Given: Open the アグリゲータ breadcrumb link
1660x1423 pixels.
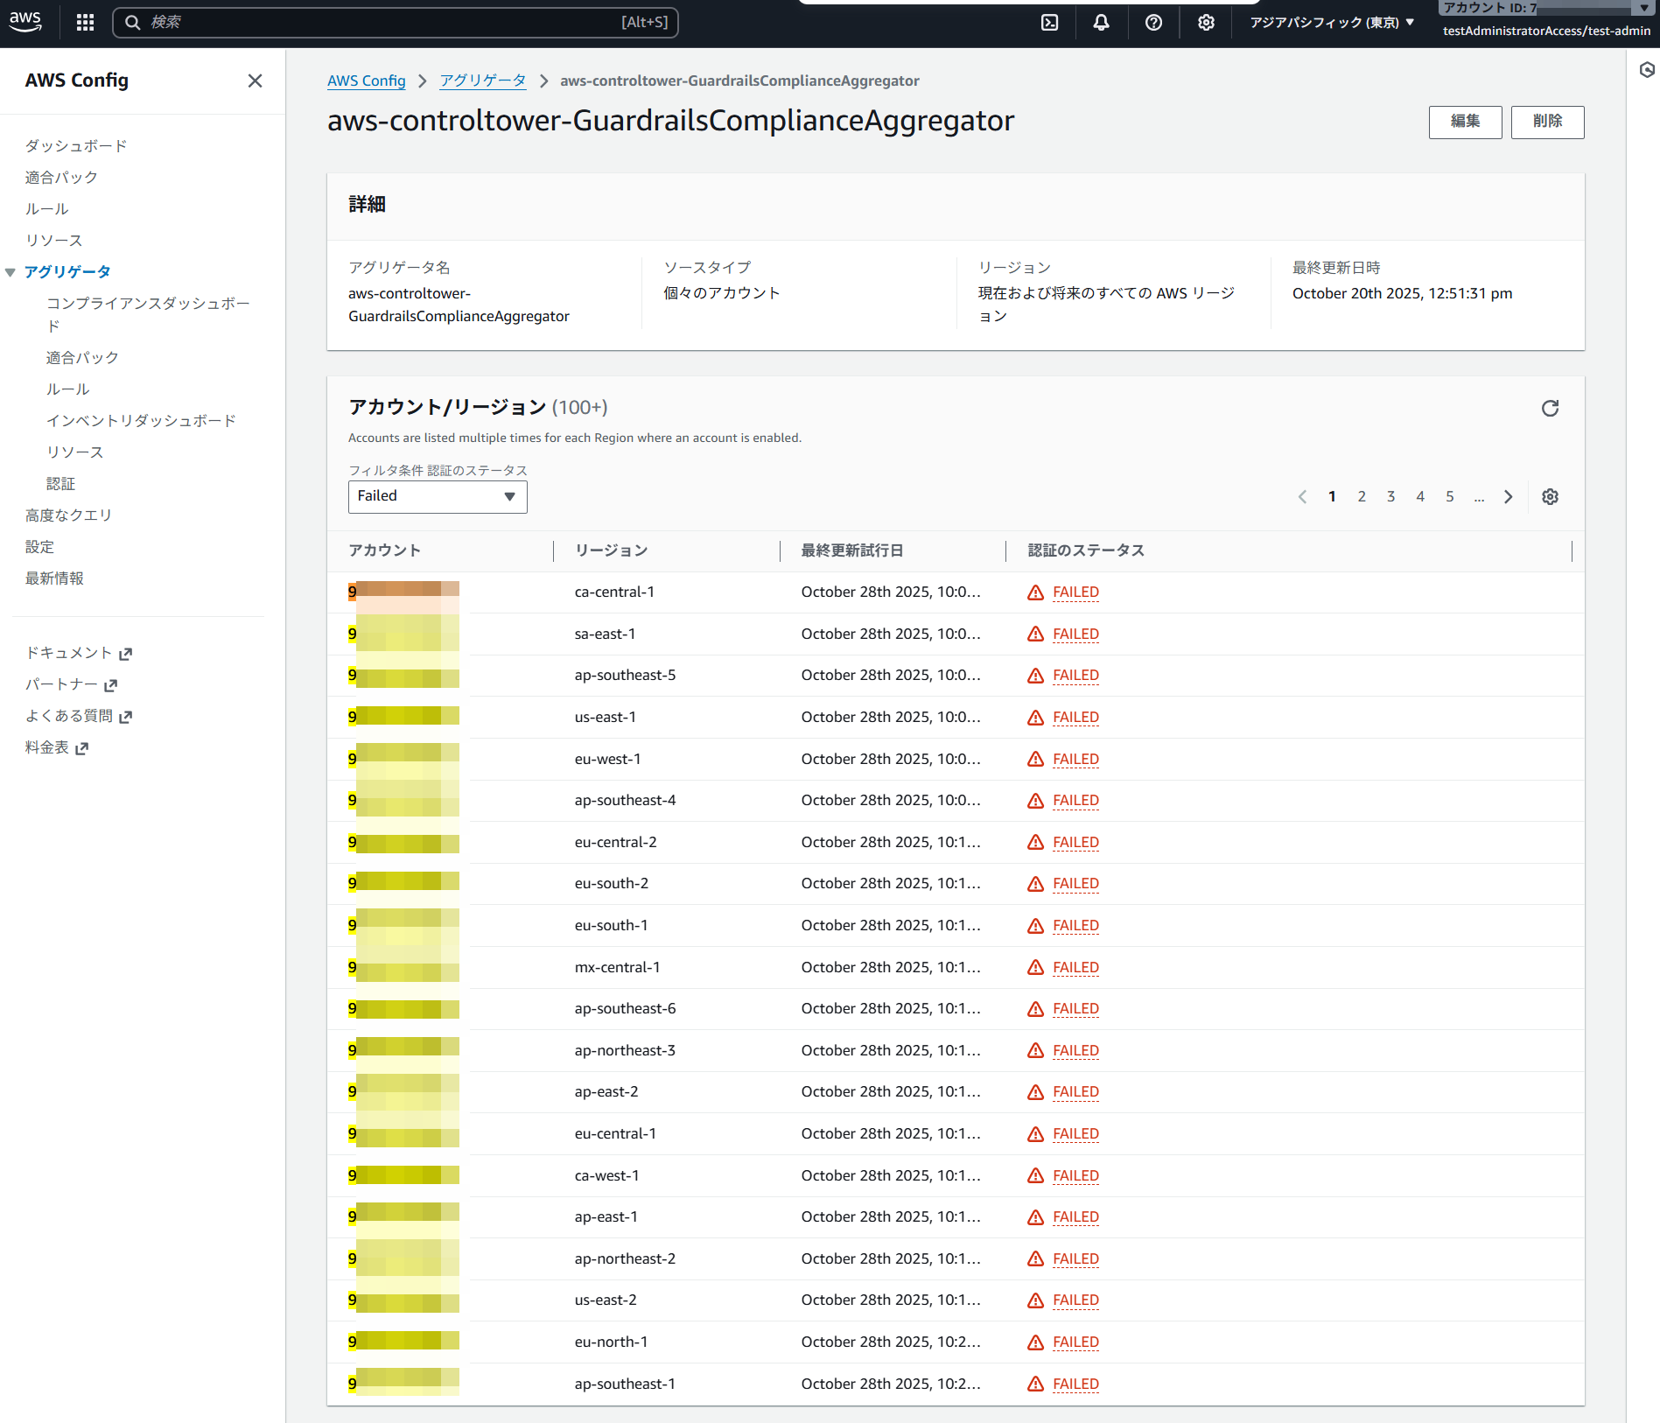Looking at the screenshot, I should (482, 81).
